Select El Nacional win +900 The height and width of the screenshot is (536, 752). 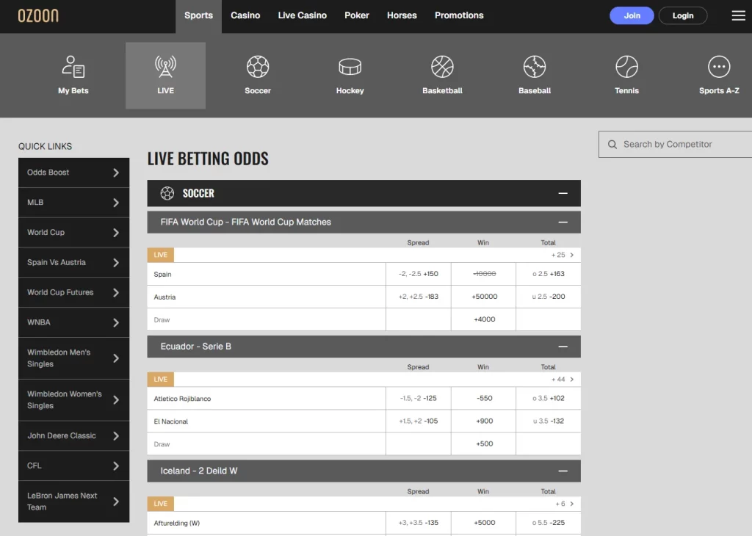click(484, 421)
